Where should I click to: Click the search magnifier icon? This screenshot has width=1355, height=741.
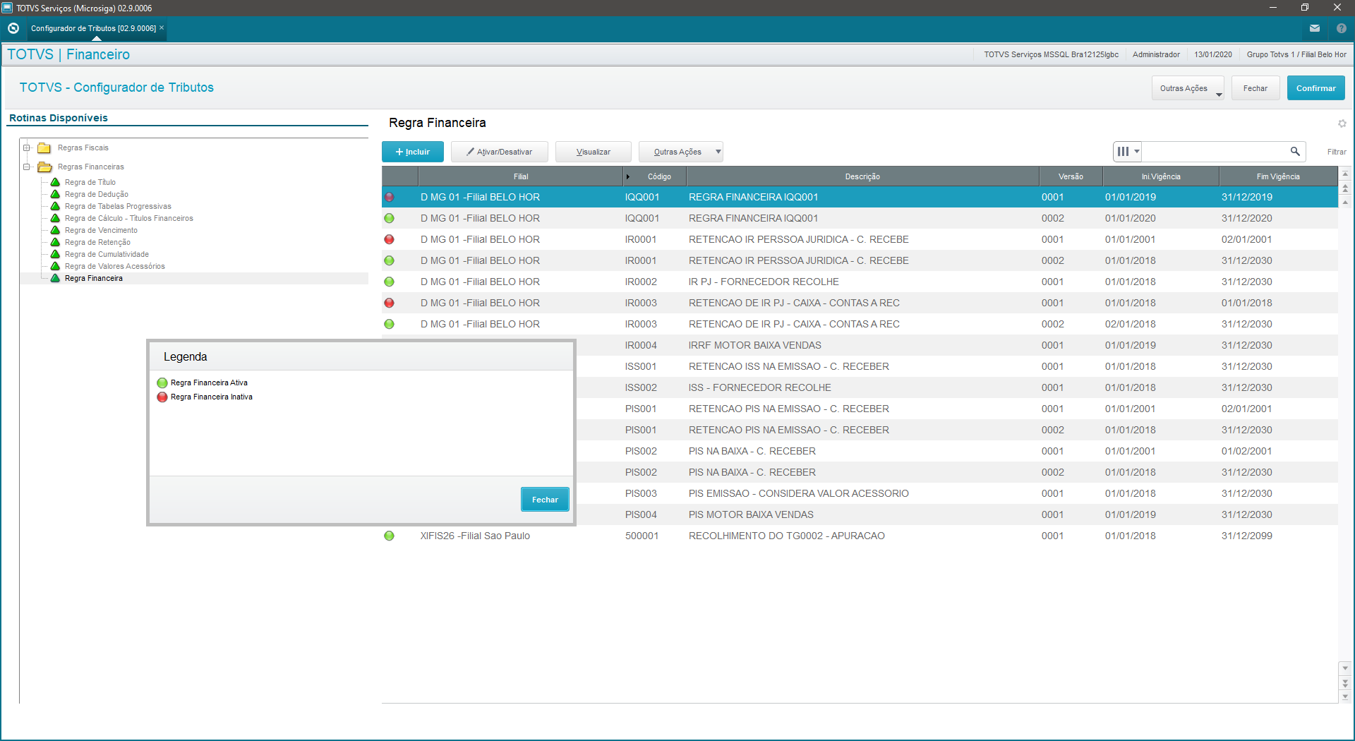pyautogui.click(x=1295, y=151)
